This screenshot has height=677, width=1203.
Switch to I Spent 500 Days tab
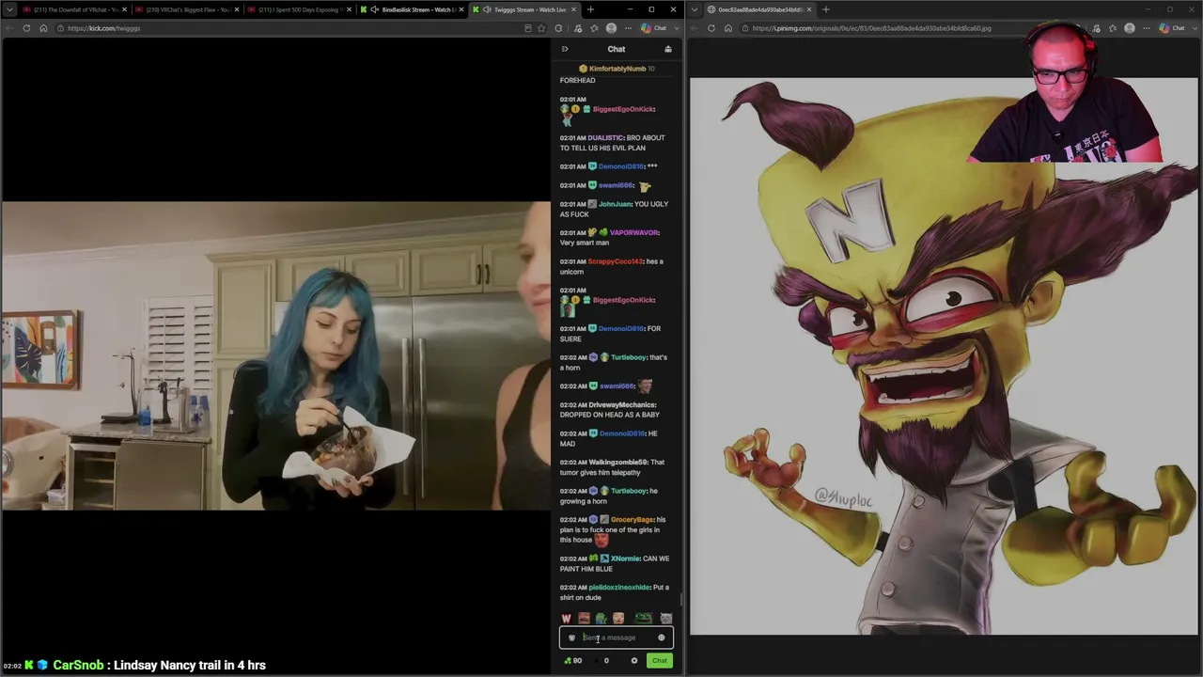click(299, 9)
